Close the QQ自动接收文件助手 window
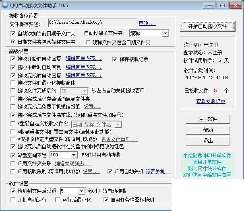The width and height of the screenshot is (244, 211). pyautogui.click(x=236, y=6)
